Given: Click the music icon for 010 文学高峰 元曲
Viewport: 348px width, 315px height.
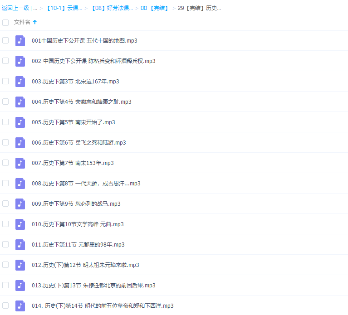Looking at the screenshot, I should 20,224.
